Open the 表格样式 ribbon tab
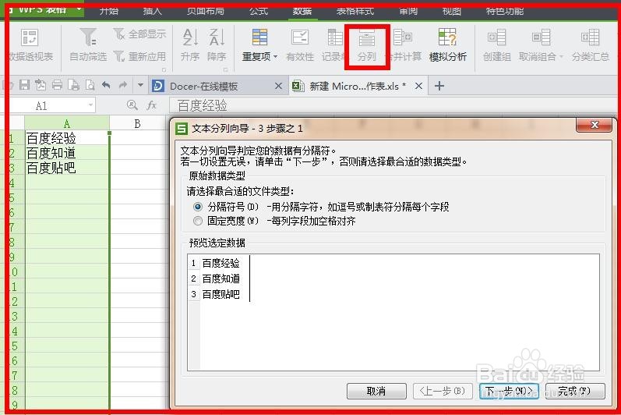The image size is (621, 415). (x=355, y=11)
